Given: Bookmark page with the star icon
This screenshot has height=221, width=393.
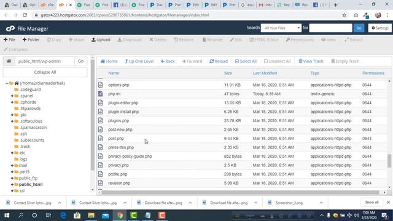Looking at the screenshot, I should click(344, 15).
